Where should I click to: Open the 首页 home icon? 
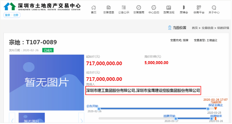pyautogui.click(x=93, y=8)
